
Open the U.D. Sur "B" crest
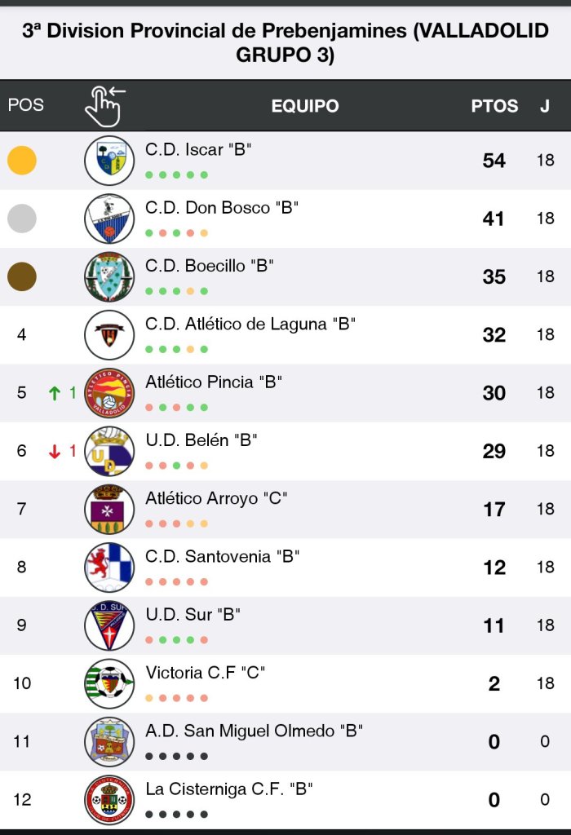(x=109, y=625)
